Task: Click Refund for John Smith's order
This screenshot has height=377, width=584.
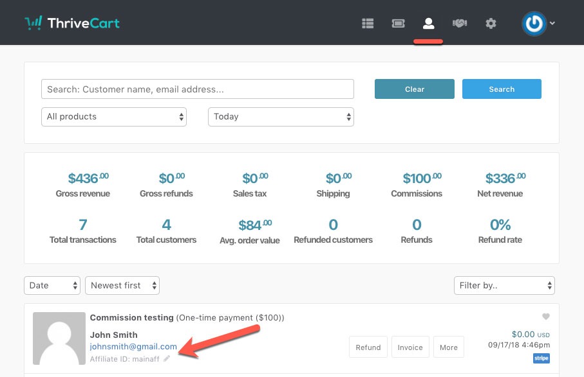Action: [x=368, y=347]
